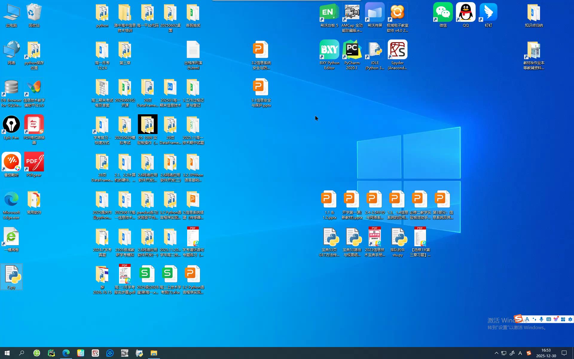Open the Sogou toolbox grid menu
574x359 pixels.
(x=563, y=319)
